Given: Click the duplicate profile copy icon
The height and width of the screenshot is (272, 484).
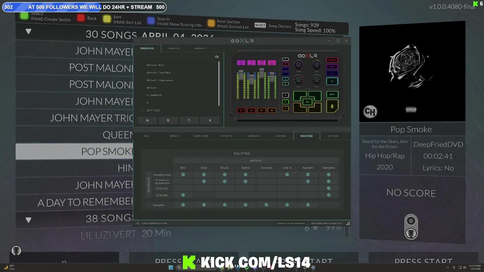Looking at the screenshot, I should tap(189, 120).
